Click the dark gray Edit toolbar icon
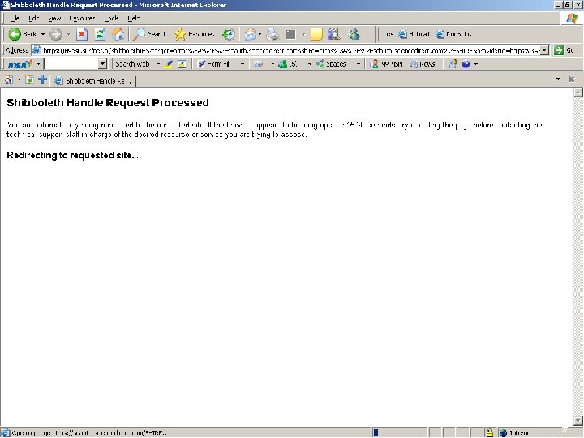584x438 pixels. coord(290,35)
